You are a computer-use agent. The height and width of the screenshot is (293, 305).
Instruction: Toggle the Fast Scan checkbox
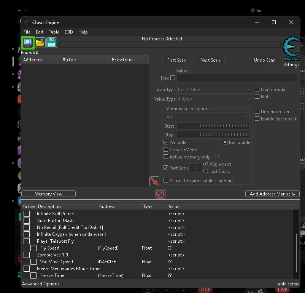(166, 168)
